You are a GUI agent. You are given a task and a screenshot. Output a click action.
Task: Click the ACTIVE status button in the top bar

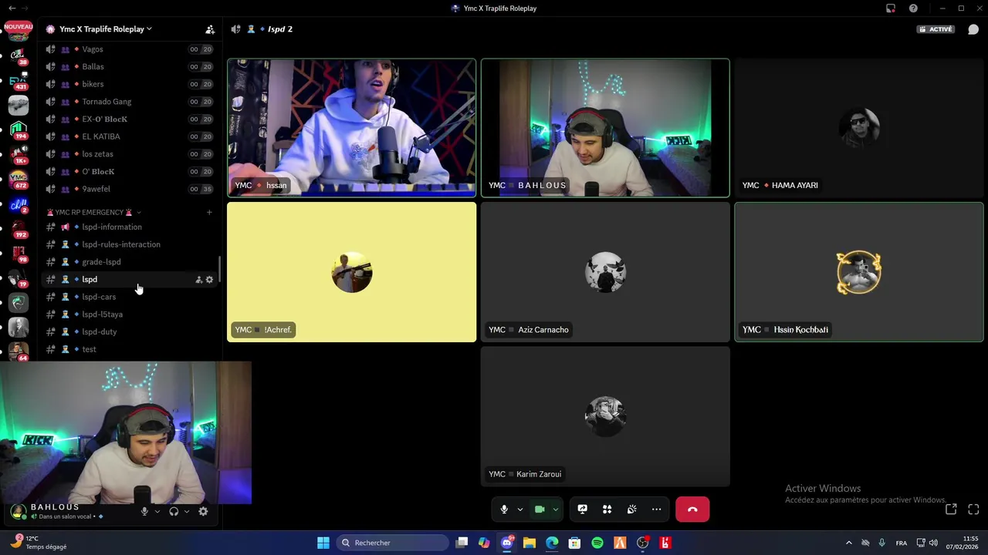[x=936, y=29]
